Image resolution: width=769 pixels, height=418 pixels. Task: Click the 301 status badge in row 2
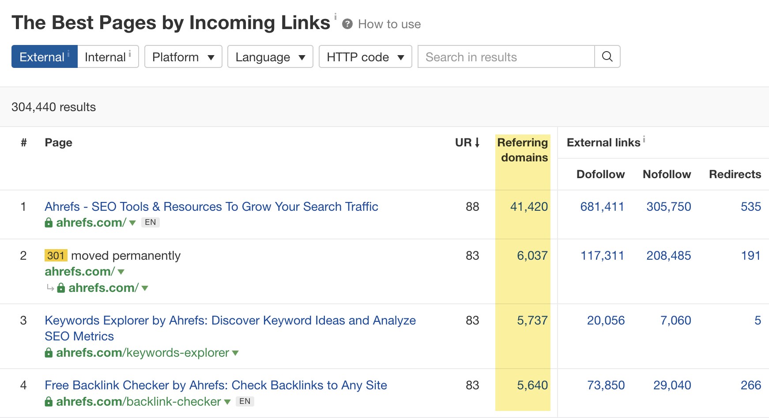56,255
